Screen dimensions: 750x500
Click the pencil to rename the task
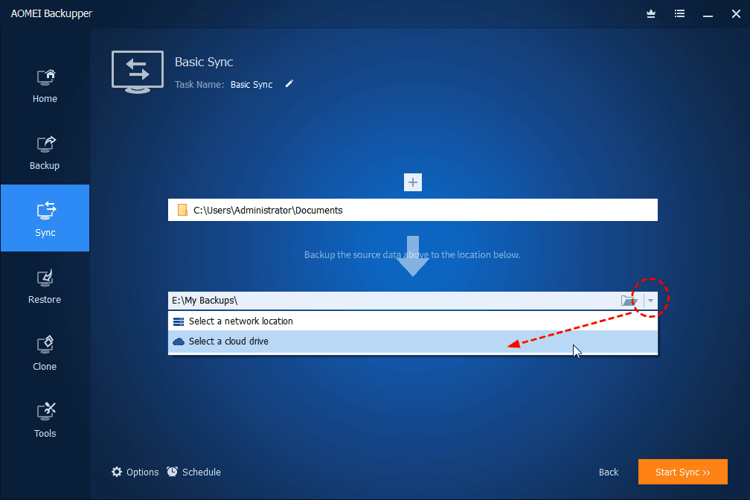(x=289, y=84)
